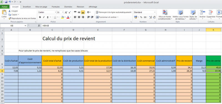Undo the last action in Quick Access Toolbar
The image size is (222, 104).
pyautogui.click(x=10, y=2)
